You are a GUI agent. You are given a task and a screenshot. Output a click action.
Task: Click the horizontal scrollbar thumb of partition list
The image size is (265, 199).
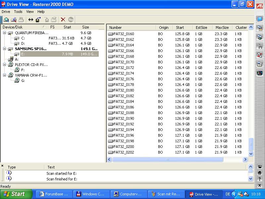click(168, 160)
